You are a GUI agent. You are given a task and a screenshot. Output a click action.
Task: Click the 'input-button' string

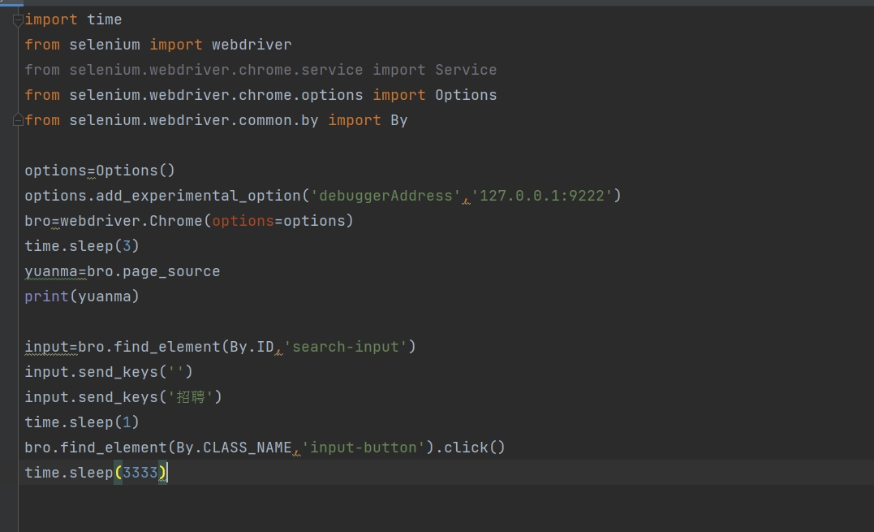pyautogui.click(x=364, y=448)
